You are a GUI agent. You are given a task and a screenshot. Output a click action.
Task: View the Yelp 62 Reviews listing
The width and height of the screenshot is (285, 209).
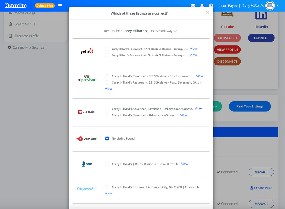point(193,55)
